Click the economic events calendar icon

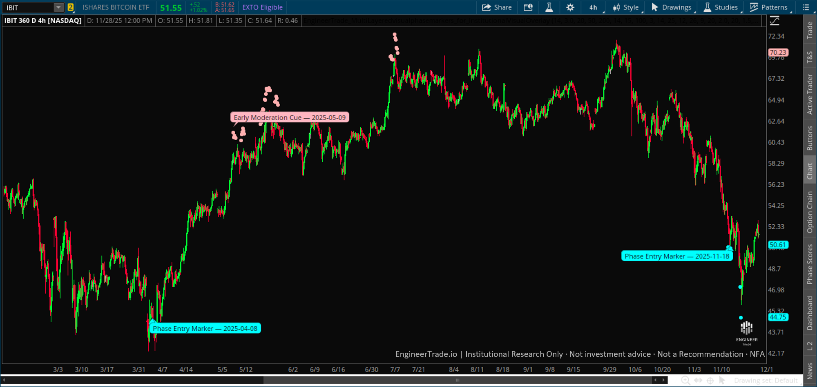click(528, 7)
